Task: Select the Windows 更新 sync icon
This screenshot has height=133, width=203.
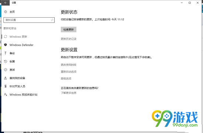Action: 6,36
